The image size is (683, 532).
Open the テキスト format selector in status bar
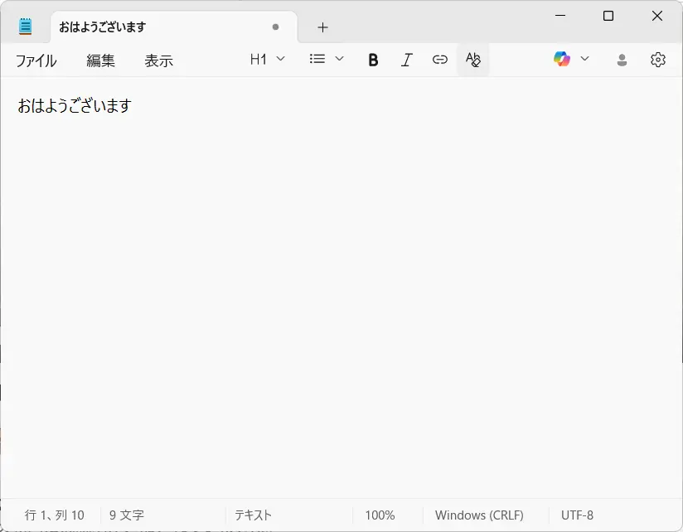[253, 515]
